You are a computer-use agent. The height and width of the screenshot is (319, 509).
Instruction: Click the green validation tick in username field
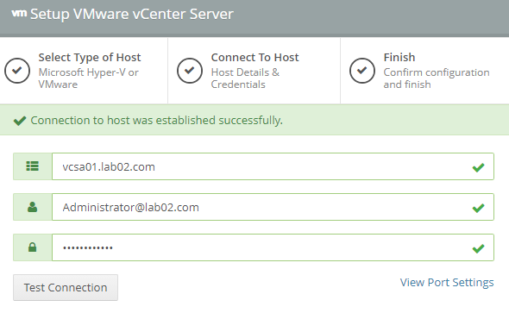(478, 208)
